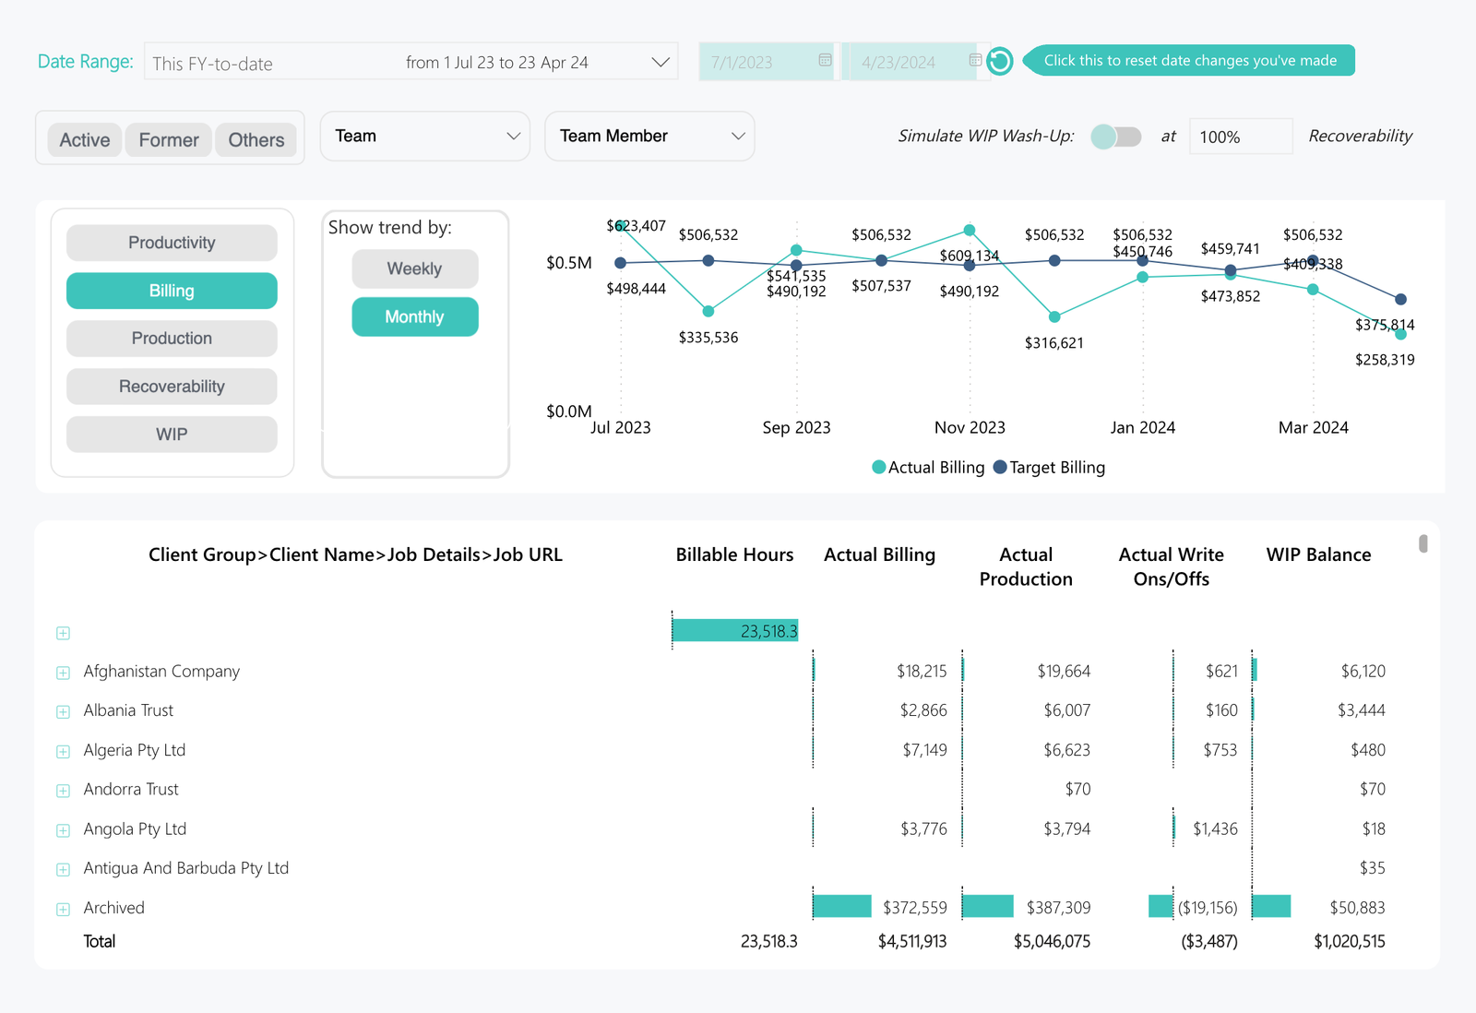Open the end date calendar picker icon
The height and width of the screenshot is (1013, 1476).
pyautogui.click(x=975, y=61)
